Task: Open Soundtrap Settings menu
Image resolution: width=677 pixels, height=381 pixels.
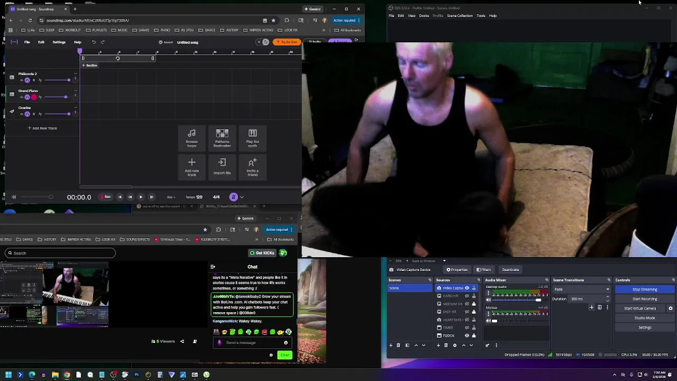Action: [59, 42]
